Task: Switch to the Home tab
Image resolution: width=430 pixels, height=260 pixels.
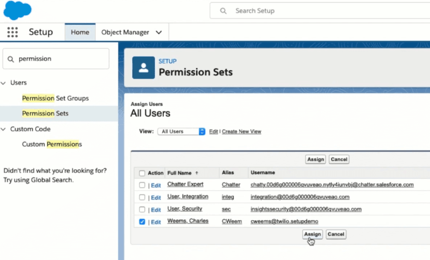Action: [x=80, y=32]
